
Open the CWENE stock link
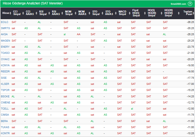click(6, 102)
